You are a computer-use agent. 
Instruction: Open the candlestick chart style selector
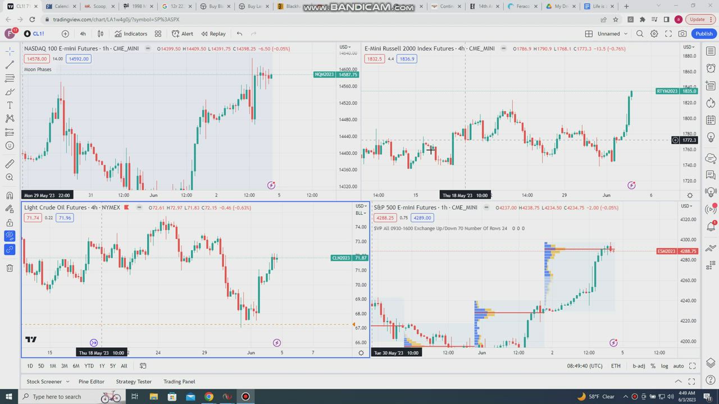click(101, 34)
